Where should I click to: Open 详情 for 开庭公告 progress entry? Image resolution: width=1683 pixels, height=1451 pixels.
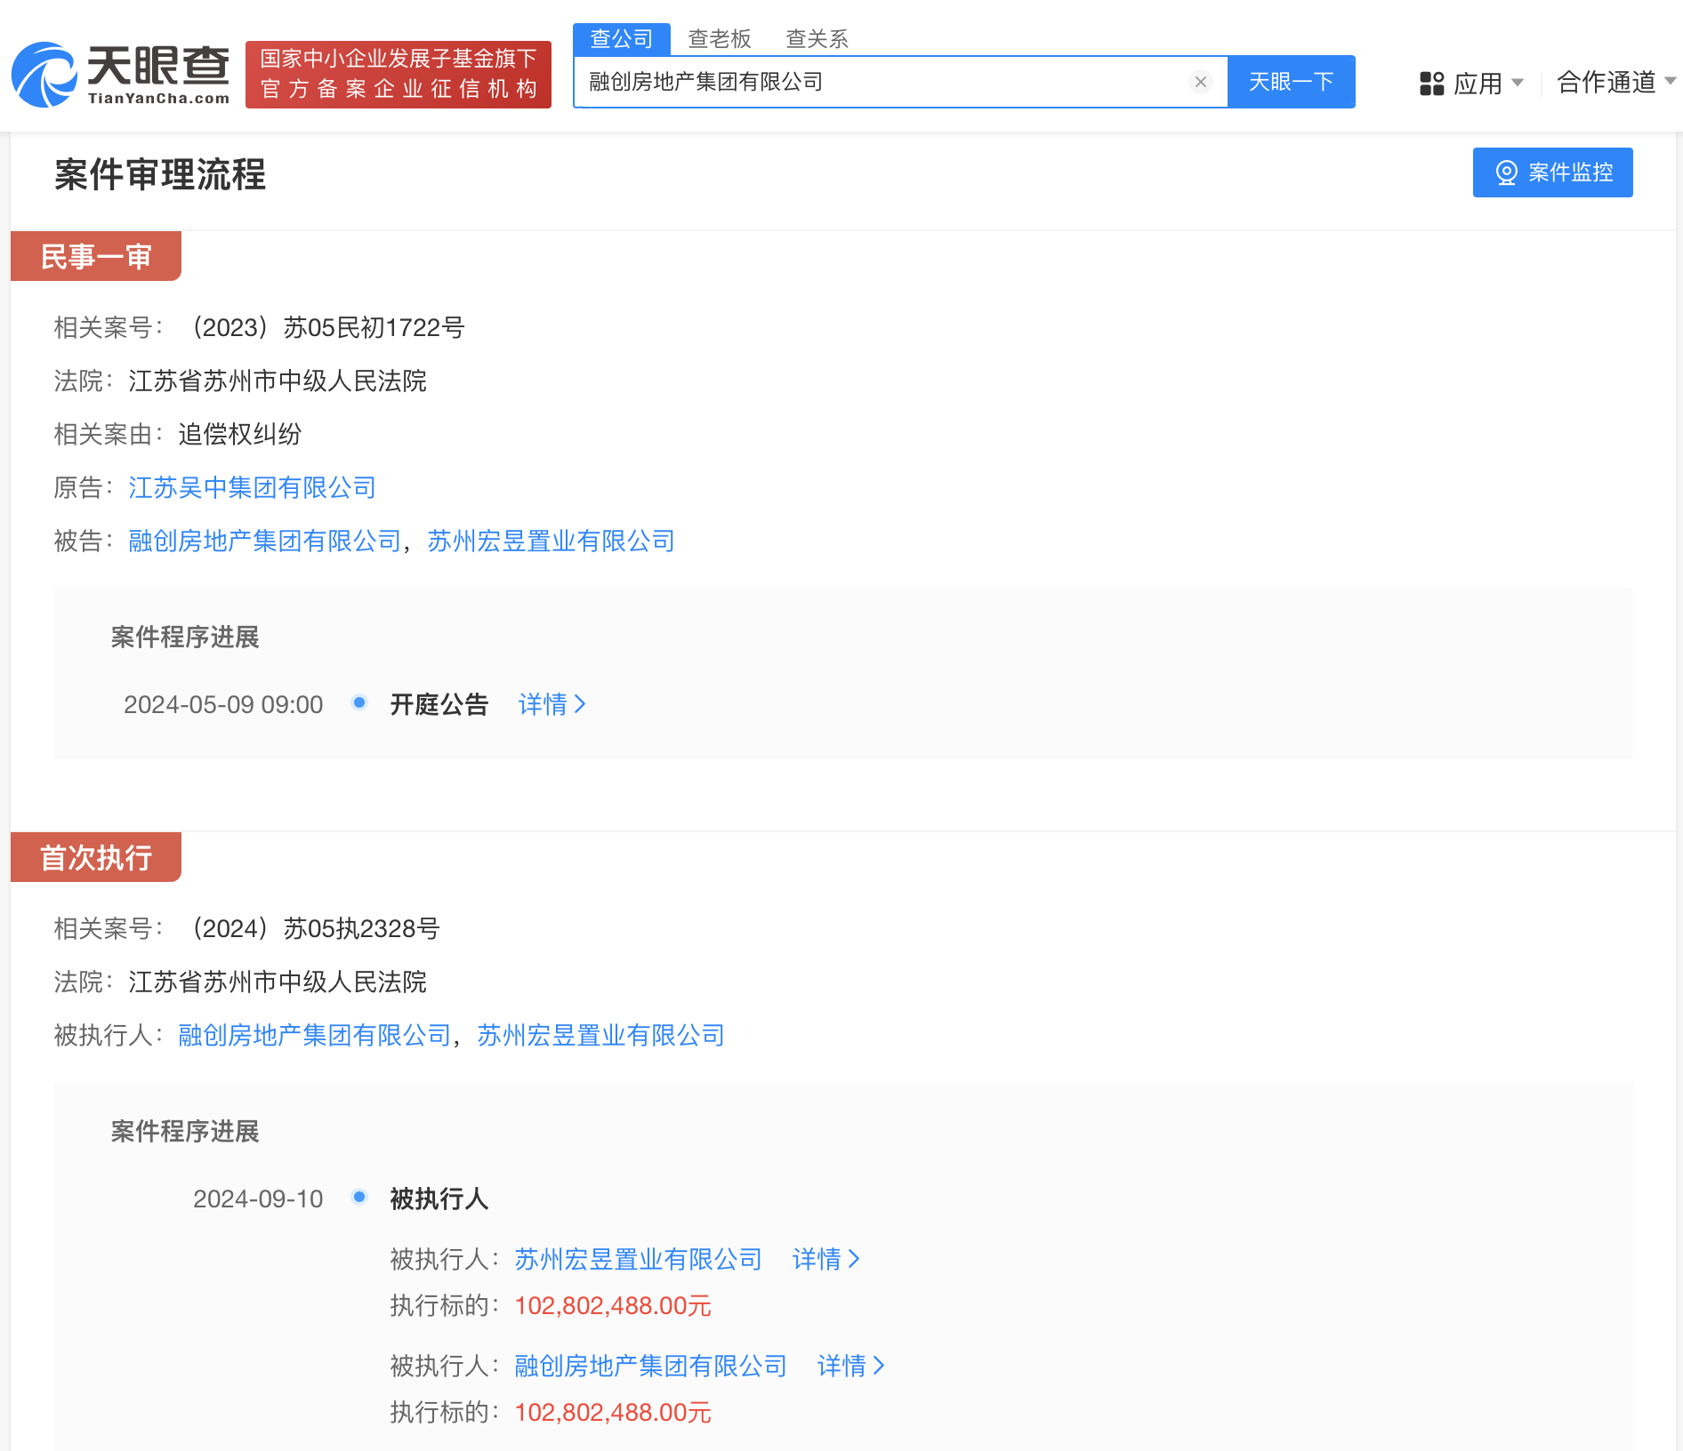coord(544,704)
